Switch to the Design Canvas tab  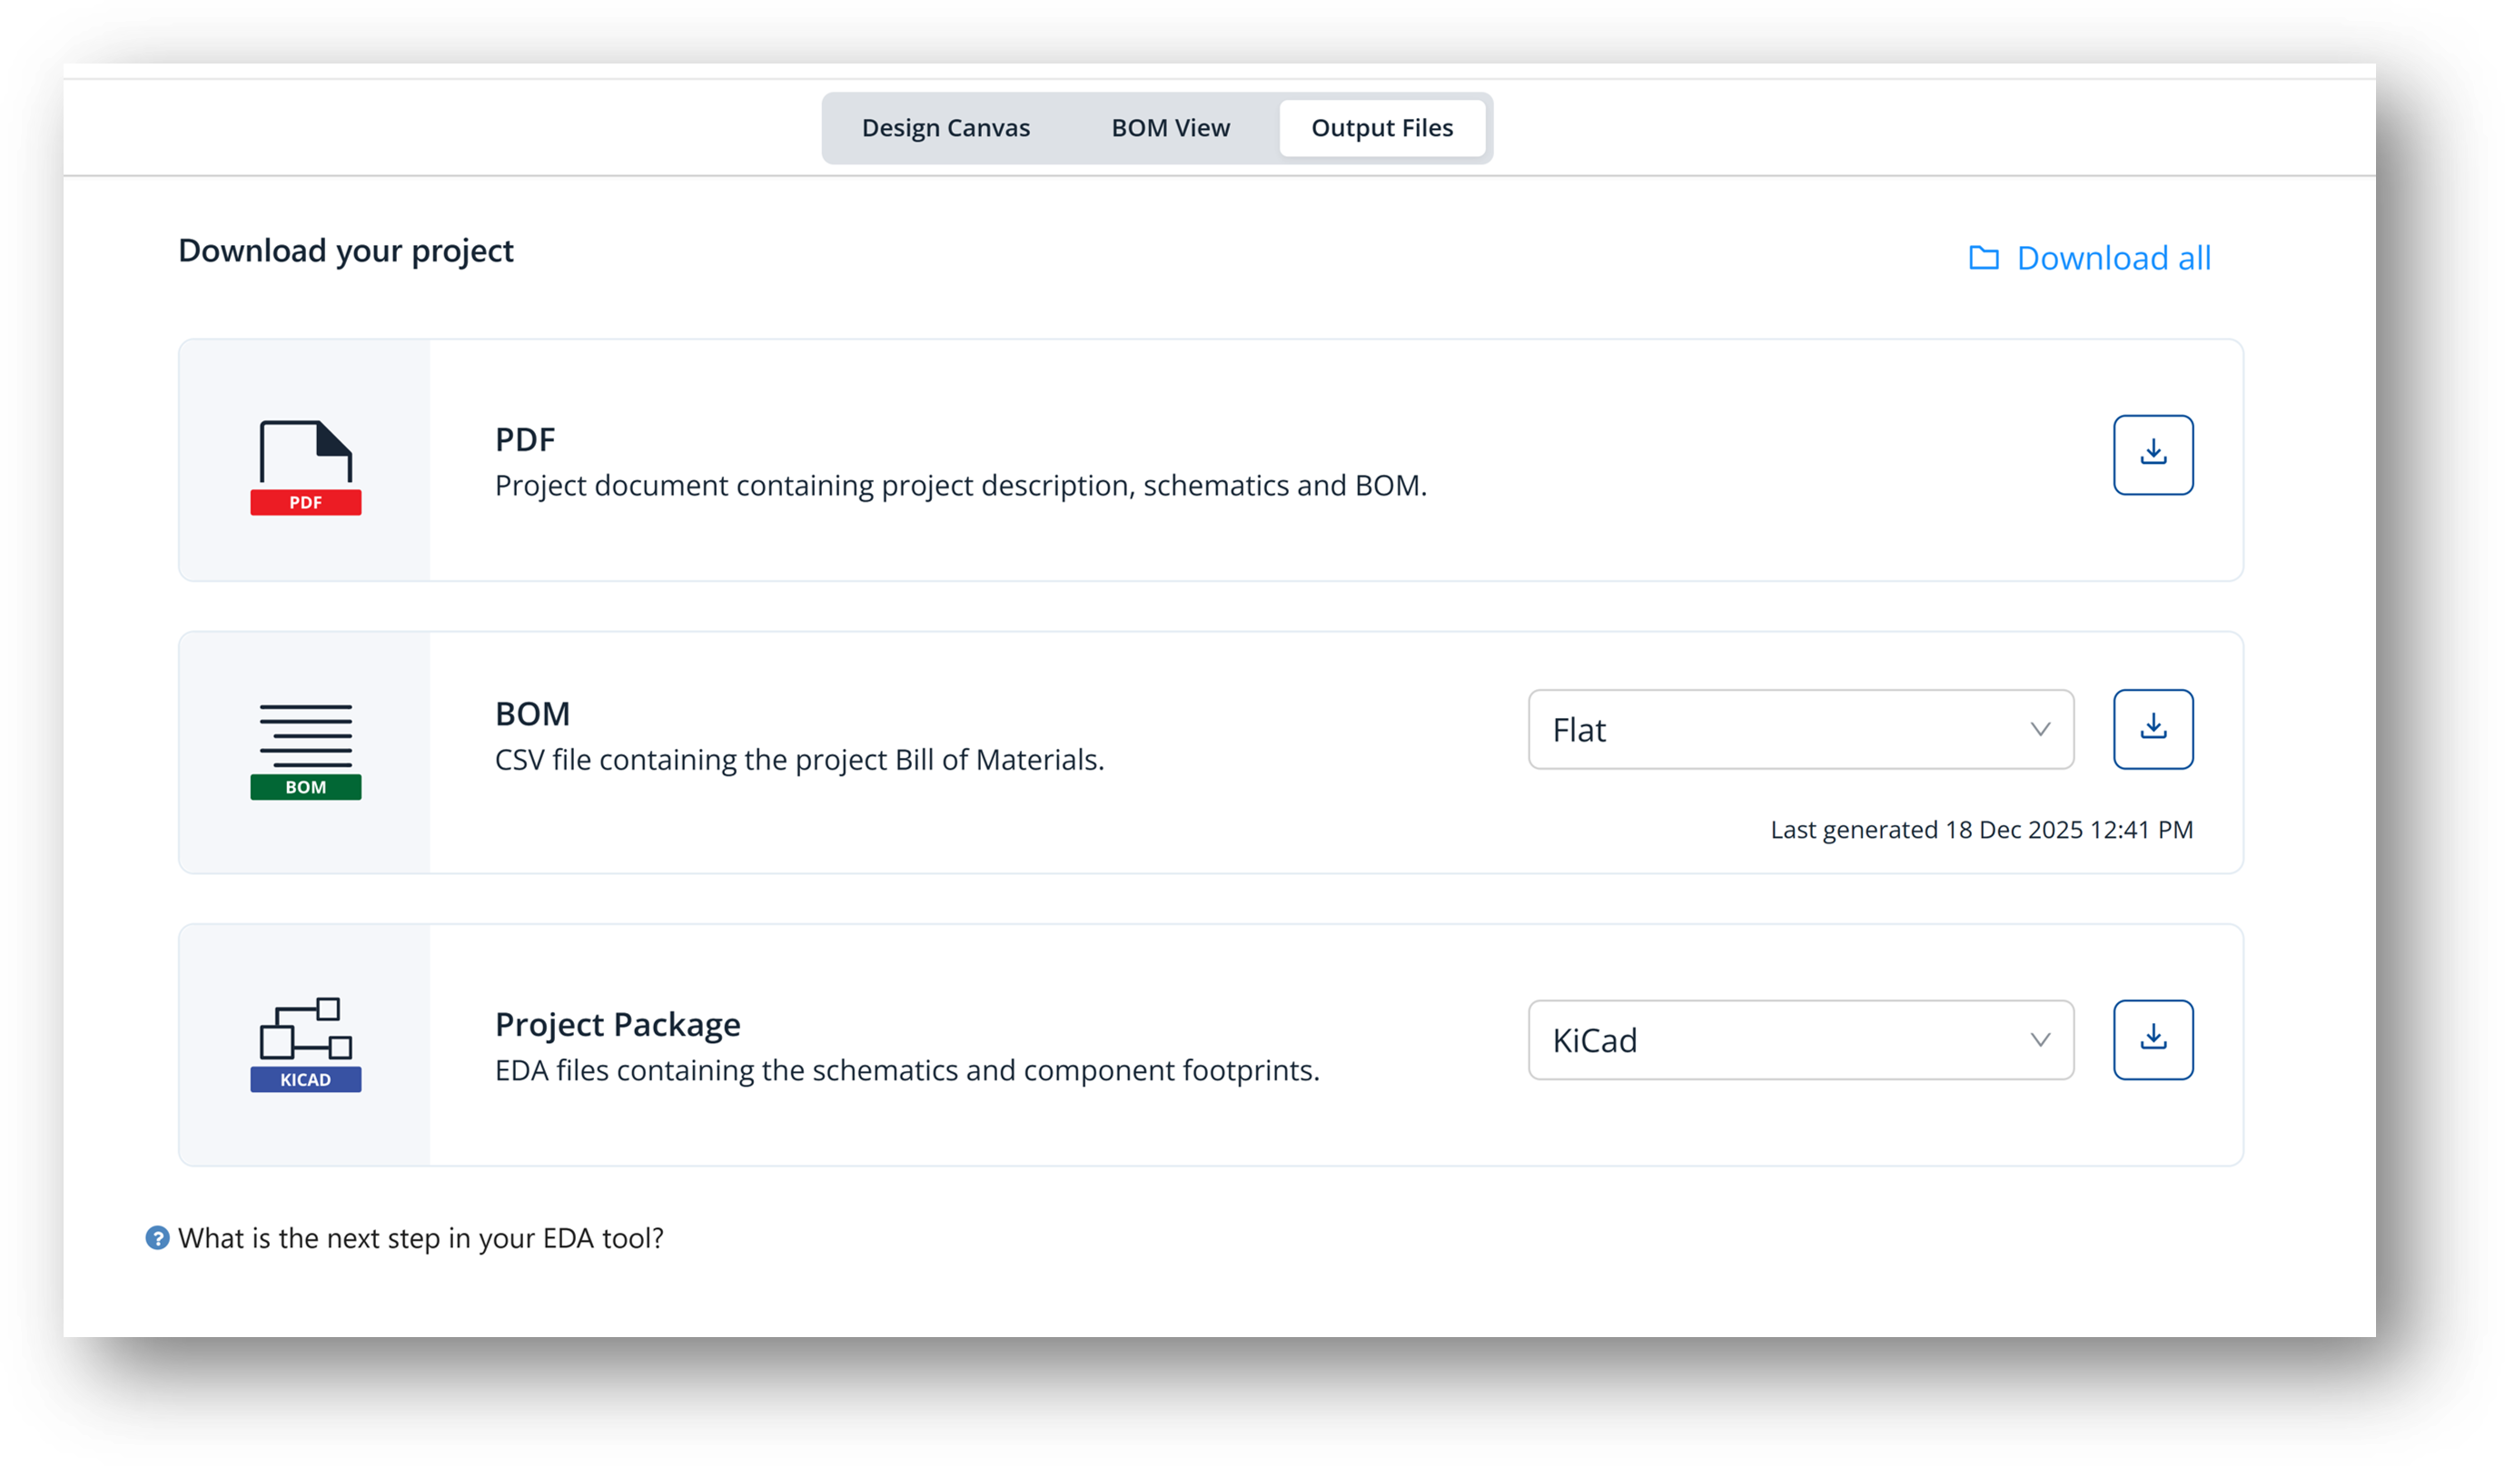(946, 128)
